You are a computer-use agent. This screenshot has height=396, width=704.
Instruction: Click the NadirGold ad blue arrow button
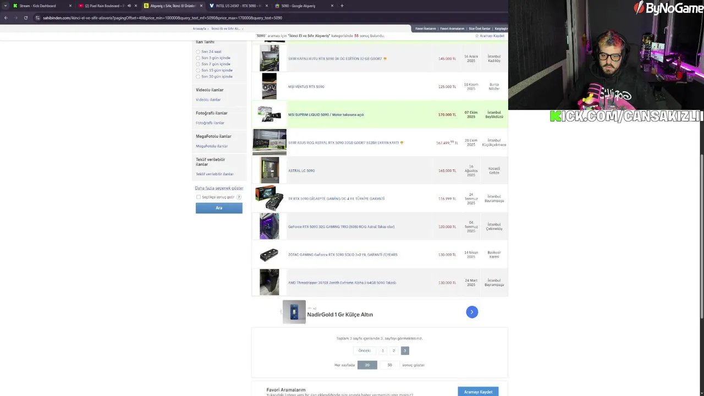pos(472,312)
